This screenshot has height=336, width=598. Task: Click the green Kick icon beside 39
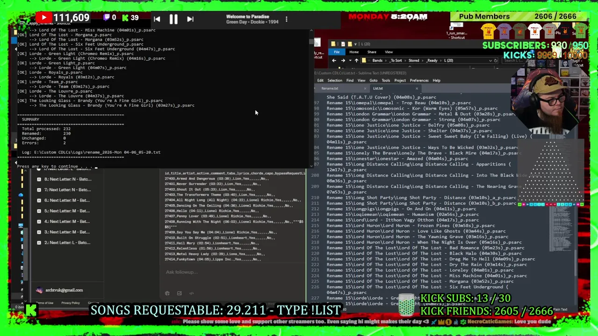[125, 18]
